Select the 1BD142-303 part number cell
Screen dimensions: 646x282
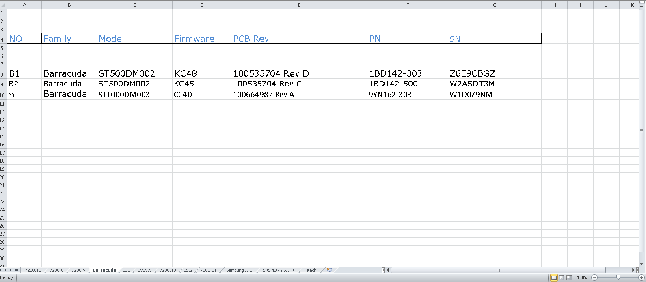click(x=408, y=73)
